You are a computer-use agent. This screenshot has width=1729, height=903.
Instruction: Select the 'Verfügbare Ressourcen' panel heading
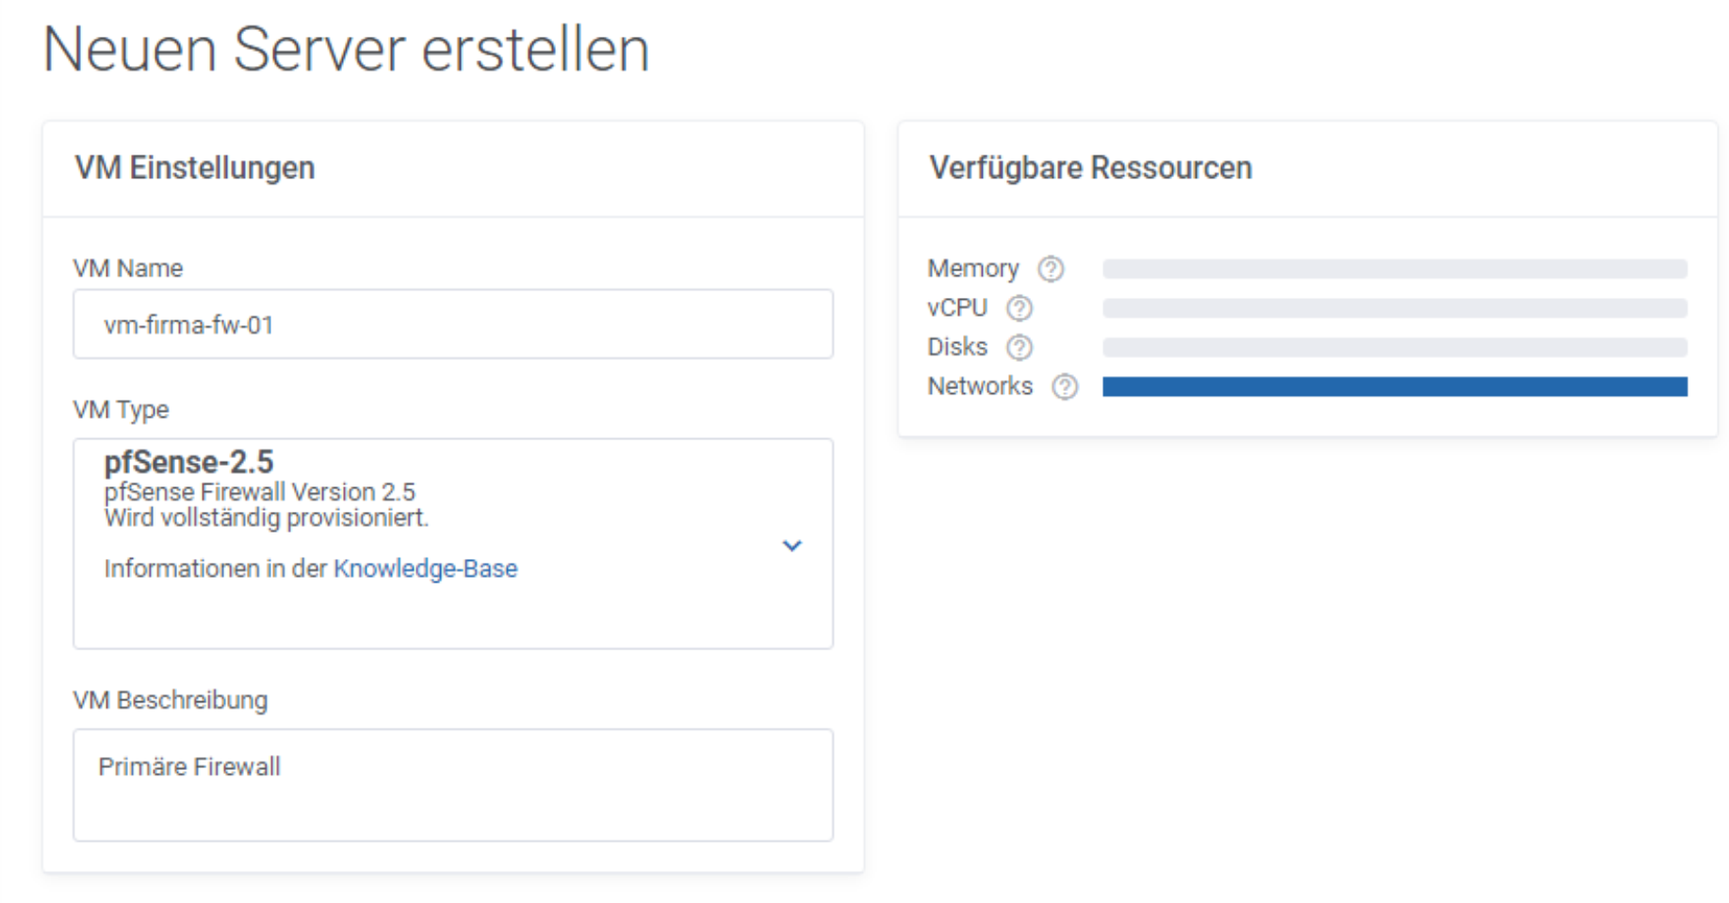(x=1090, y=168)
